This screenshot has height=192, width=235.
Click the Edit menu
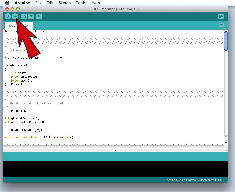point(50,3)
